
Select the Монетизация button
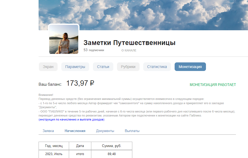[x=190, y=67]
